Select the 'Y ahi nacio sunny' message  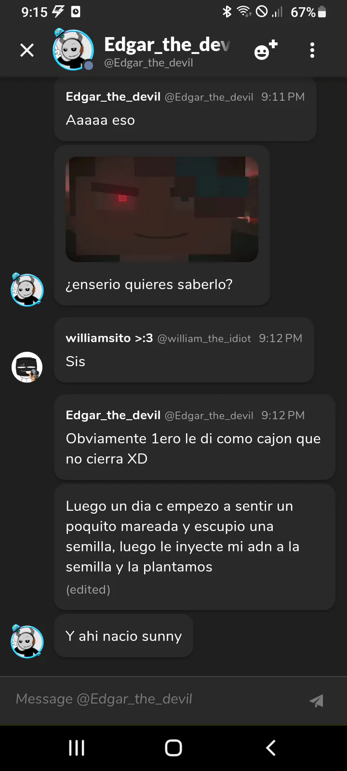click(123, 636)
